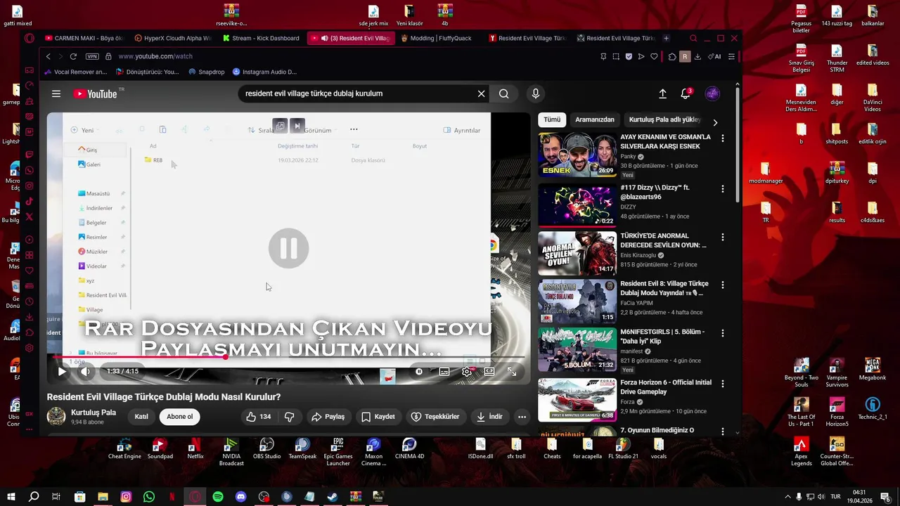Image resolution: width=900 pixels, height=506 pixels.
Task: Open options for FaCia YAPIM video
Action: coord(722,285)
